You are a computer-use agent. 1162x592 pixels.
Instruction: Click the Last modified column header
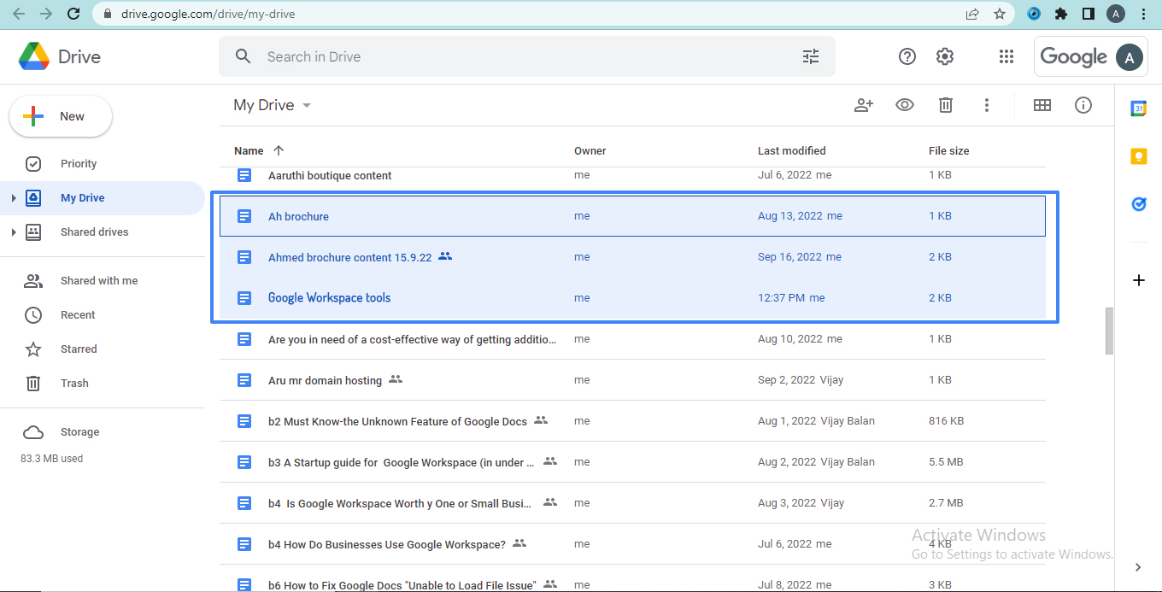(x=792, y=150)
